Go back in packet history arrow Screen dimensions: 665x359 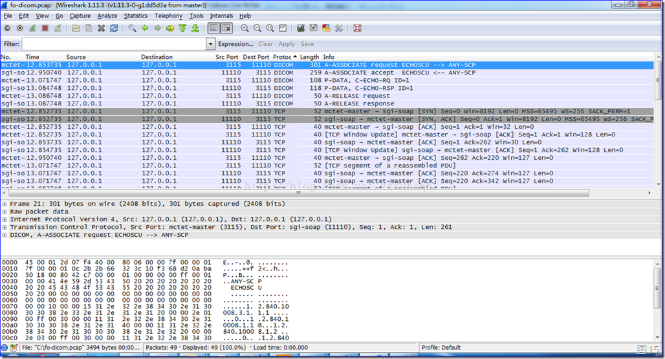click(x=145, y=28)
